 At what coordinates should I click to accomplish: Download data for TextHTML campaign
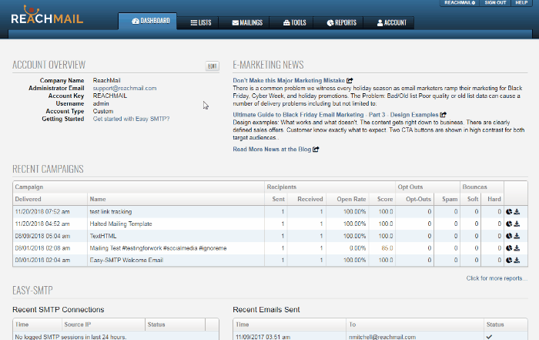[517, 235]
